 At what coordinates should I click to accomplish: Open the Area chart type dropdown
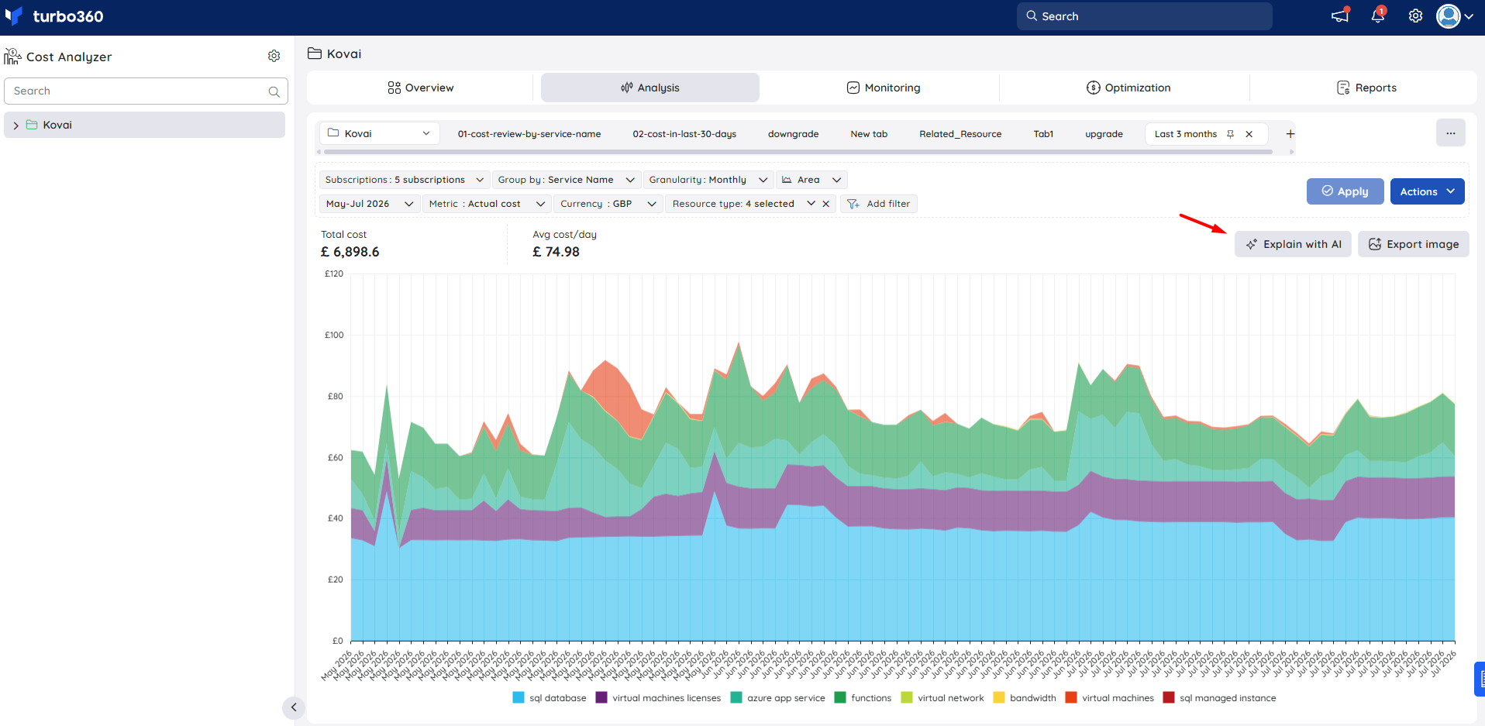tap(811, 180)
